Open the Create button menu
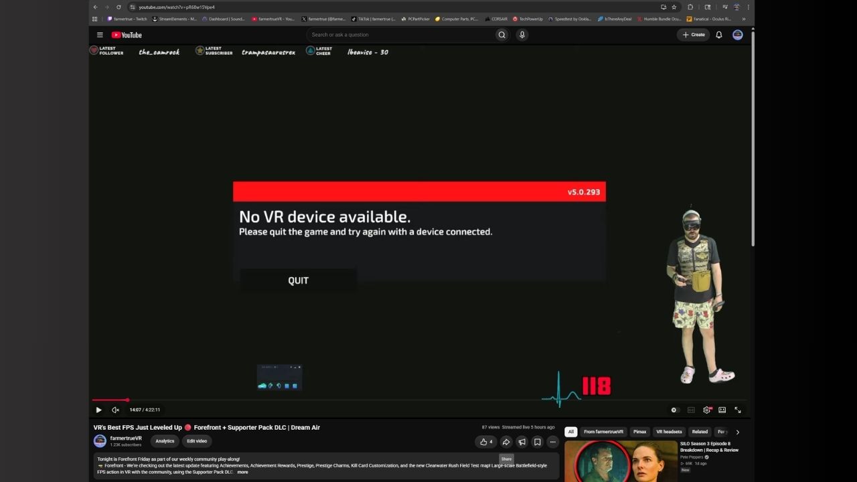This screenshot has width=857, height=482. pos(693,35)
